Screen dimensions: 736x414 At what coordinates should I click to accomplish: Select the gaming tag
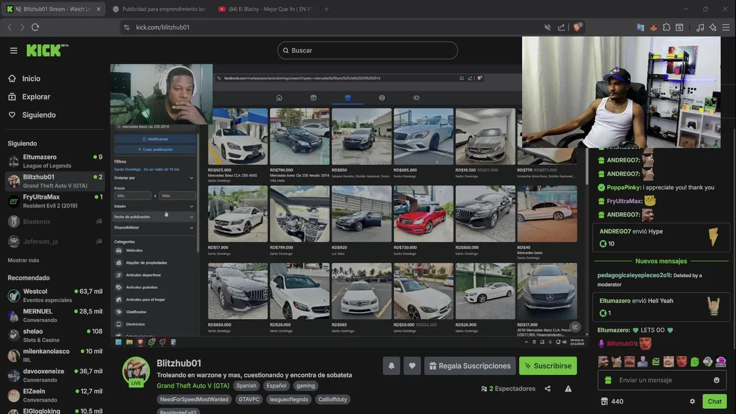tap(305, 386)
